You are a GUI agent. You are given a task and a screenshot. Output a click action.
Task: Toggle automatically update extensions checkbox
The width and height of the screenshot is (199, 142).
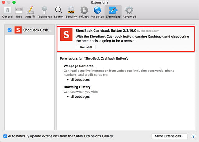click(x=5, y=136)
